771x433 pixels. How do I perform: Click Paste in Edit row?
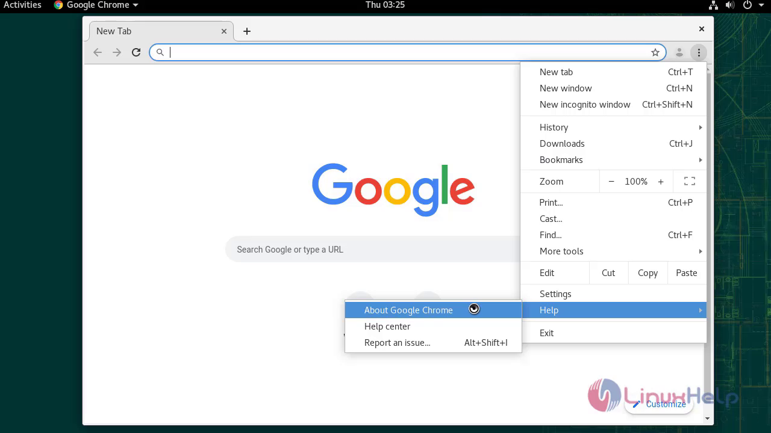click(x=687, y=273)
